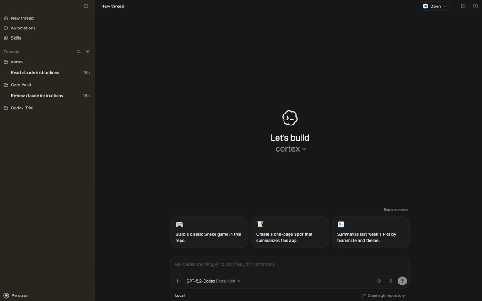Click the New thread pencil icon
Screen dimensions: 482x301
coord(6,18)
